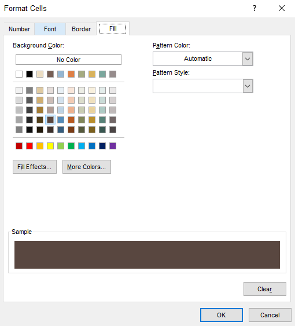Select the Fill tab
295x326 pixels.
[x=113, y=28]
